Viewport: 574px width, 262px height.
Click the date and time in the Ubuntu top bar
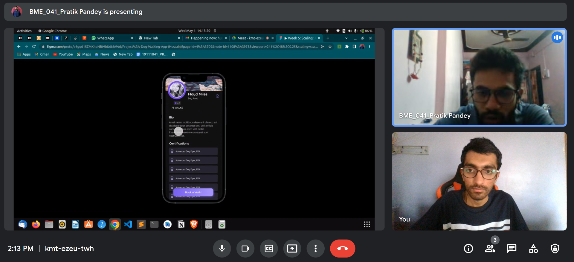tap(194, 31)
